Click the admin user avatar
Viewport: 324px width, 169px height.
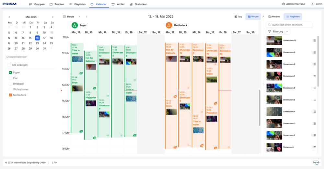(312, 4)
